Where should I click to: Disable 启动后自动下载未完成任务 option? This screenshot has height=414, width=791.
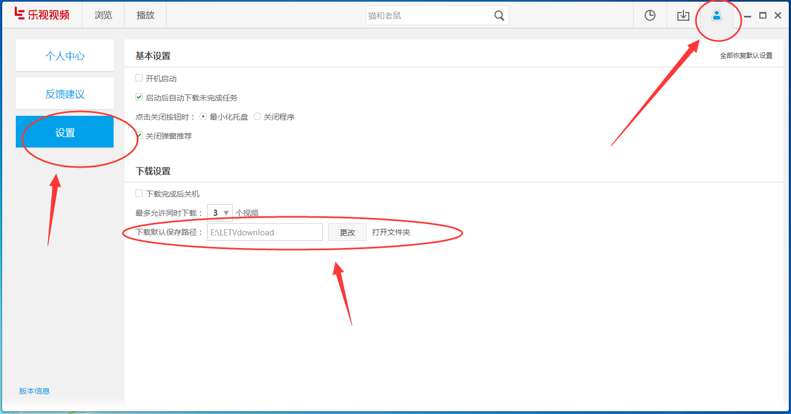click(139, 97)
